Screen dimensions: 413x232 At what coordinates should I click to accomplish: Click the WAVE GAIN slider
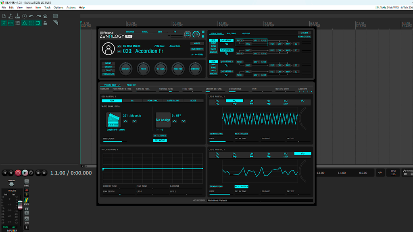[x=115, y=141]
